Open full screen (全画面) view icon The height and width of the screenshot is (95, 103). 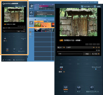click(95, 7)
